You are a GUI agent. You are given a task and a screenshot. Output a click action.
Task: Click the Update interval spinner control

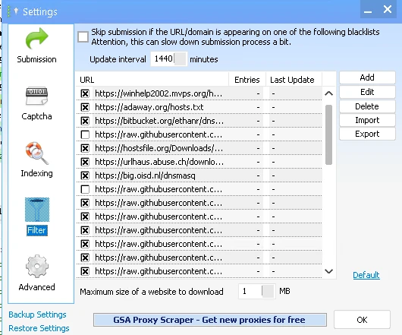(x=180, y=58)
